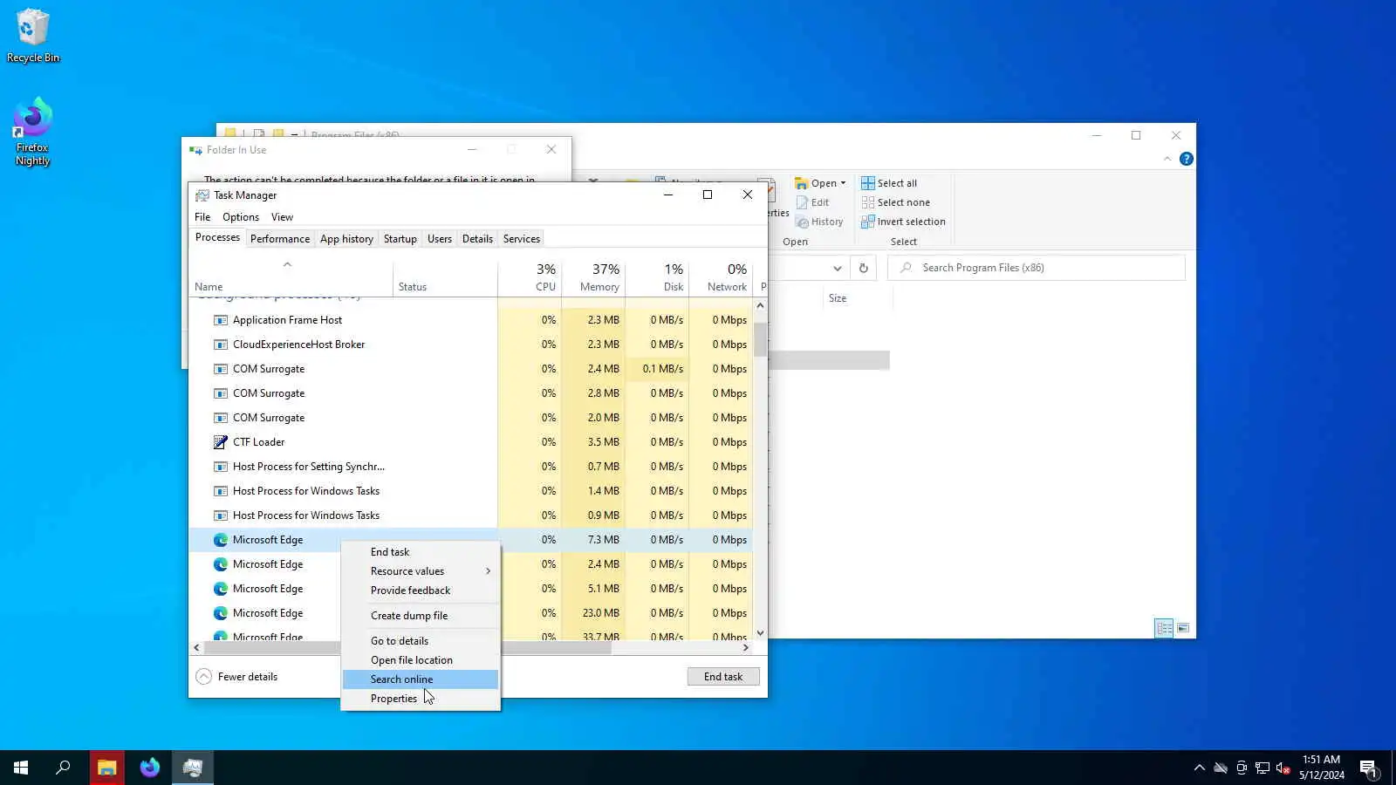Choose Create dump file
Image resolution: width=1396 pixels, height=785 pixels.
[421, 616]
